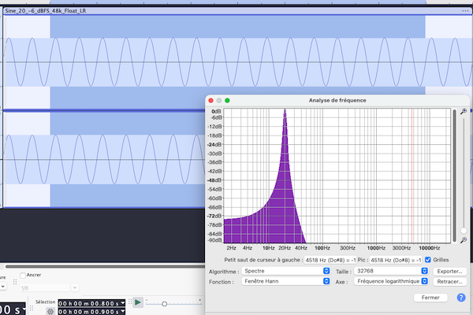Image resolution: width=473 pixels, height=315 pixels.
Task: Click the -48dB axis label
Action: (x=214, y=180)
